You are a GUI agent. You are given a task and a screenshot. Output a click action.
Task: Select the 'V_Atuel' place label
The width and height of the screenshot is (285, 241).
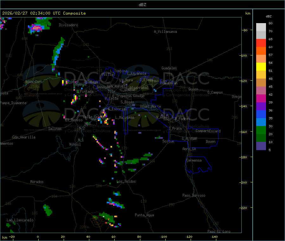click(163, 117)
